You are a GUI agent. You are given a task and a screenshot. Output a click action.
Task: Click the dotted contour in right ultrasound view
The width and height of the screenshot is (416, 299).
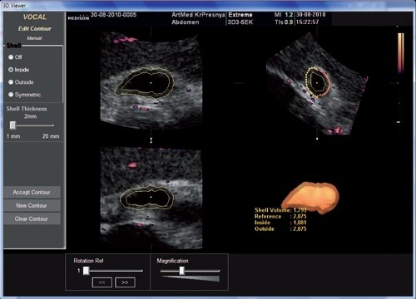point(317,82)
